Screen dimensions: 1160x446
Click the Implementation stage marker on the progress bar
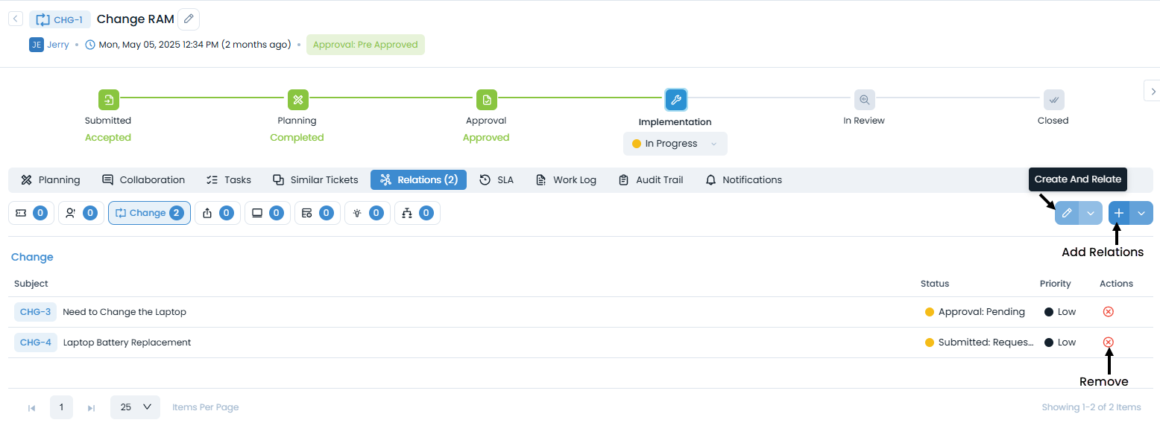[x=675, y=99]
